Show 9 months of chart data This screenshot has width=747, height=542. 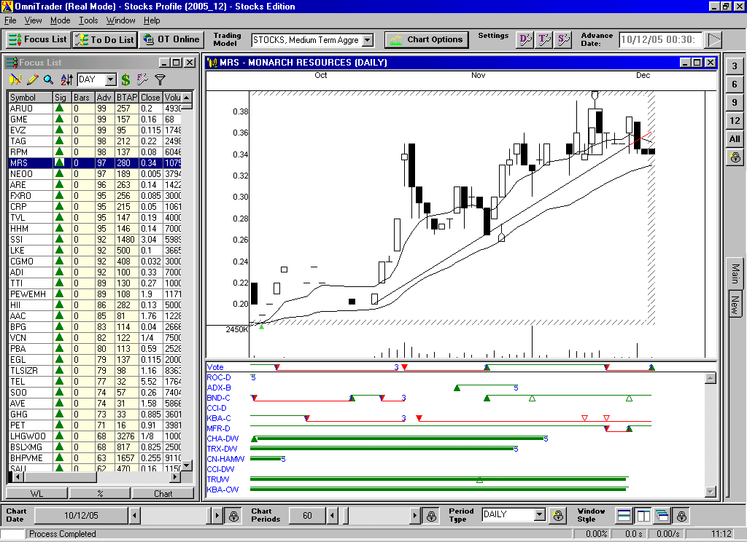point(735,102)
